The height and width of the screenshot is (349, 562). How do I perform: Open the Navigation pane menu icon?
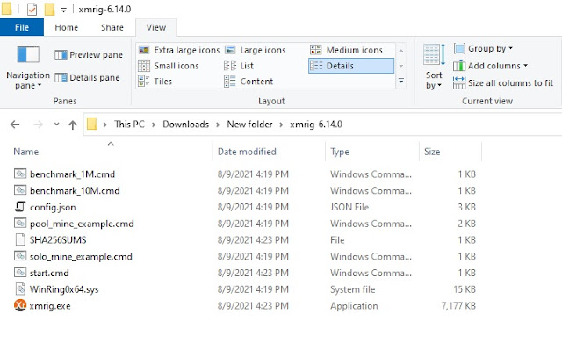(x=28, y=54)
